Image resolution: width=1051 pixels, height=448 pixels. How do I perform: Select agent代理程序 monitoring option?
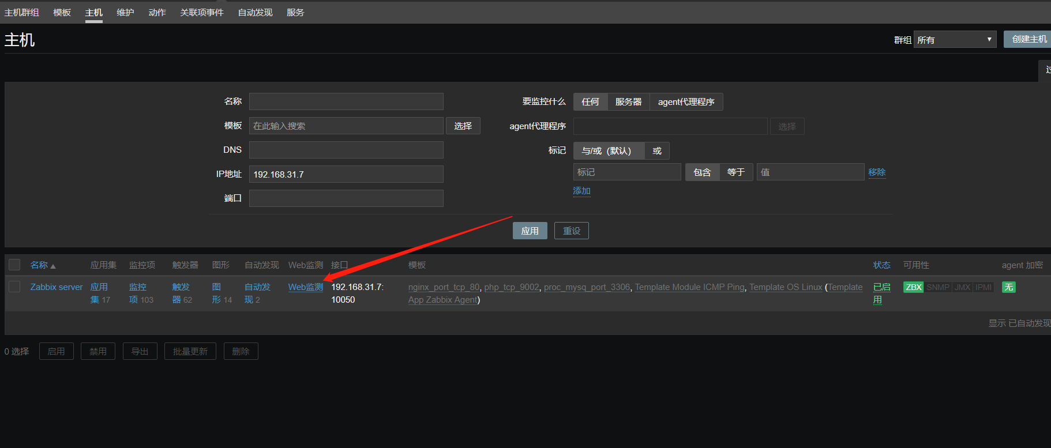point(686,102)
